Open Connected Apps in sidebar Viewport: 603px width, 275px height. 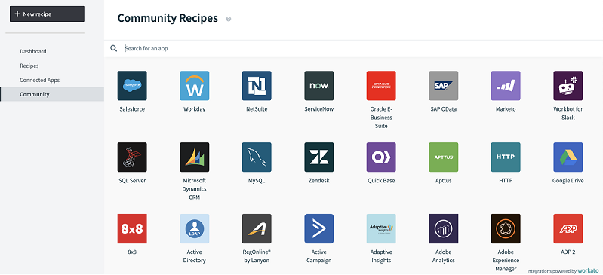click(x=39, y=81)
